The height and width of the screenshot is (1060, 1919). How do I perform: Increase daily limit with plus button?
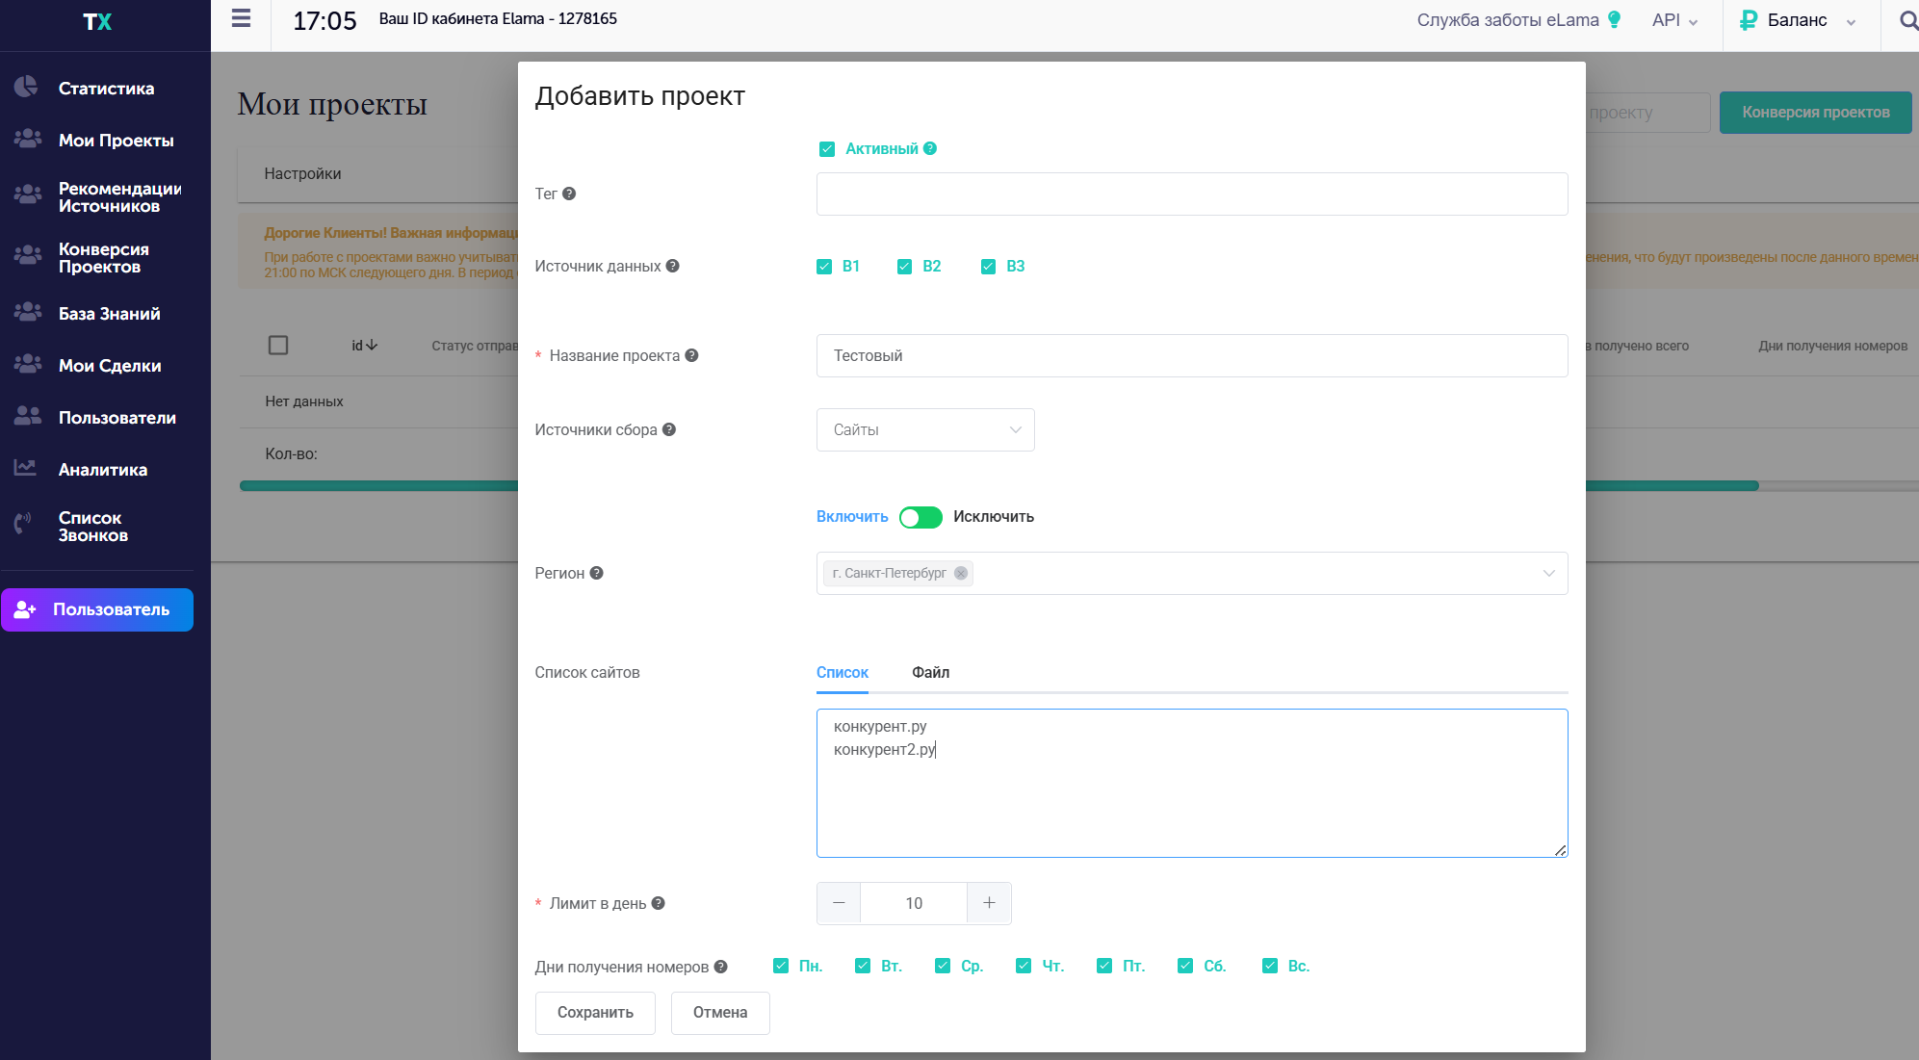pyautogui.click(x=989, y=903)
